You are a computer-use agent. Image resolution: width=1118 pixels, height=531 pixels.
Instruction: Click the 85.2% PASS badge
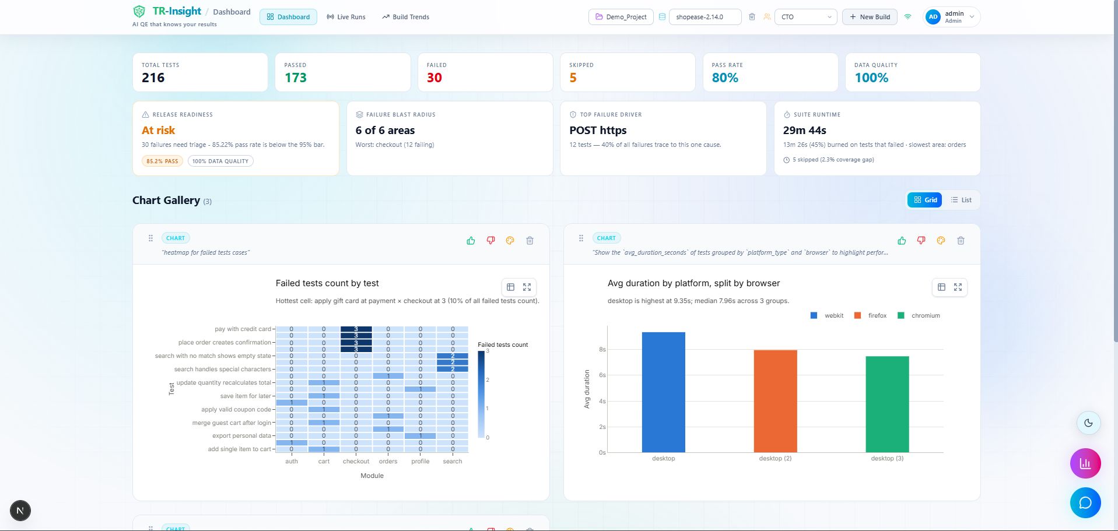pos(162,161)
